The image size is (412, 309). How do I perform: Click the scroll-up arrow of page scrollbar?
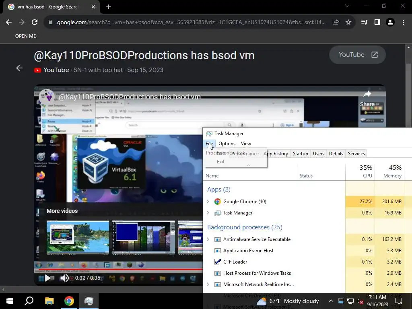(x=408, y=47)
